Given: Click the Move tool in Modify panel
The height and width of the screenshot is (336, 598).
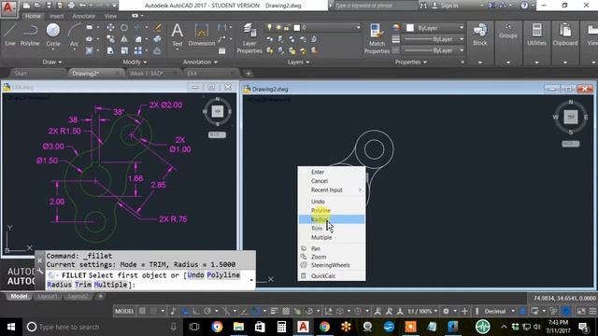Looking at the screenshot, I should (x=110, y=27).
